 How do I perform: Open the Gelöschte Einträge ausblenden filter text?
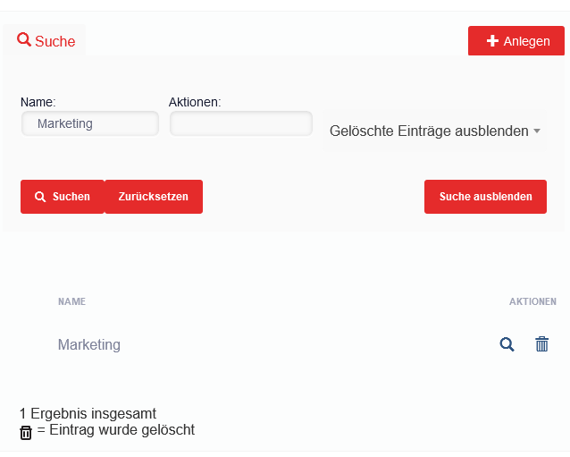click(429, 131)
